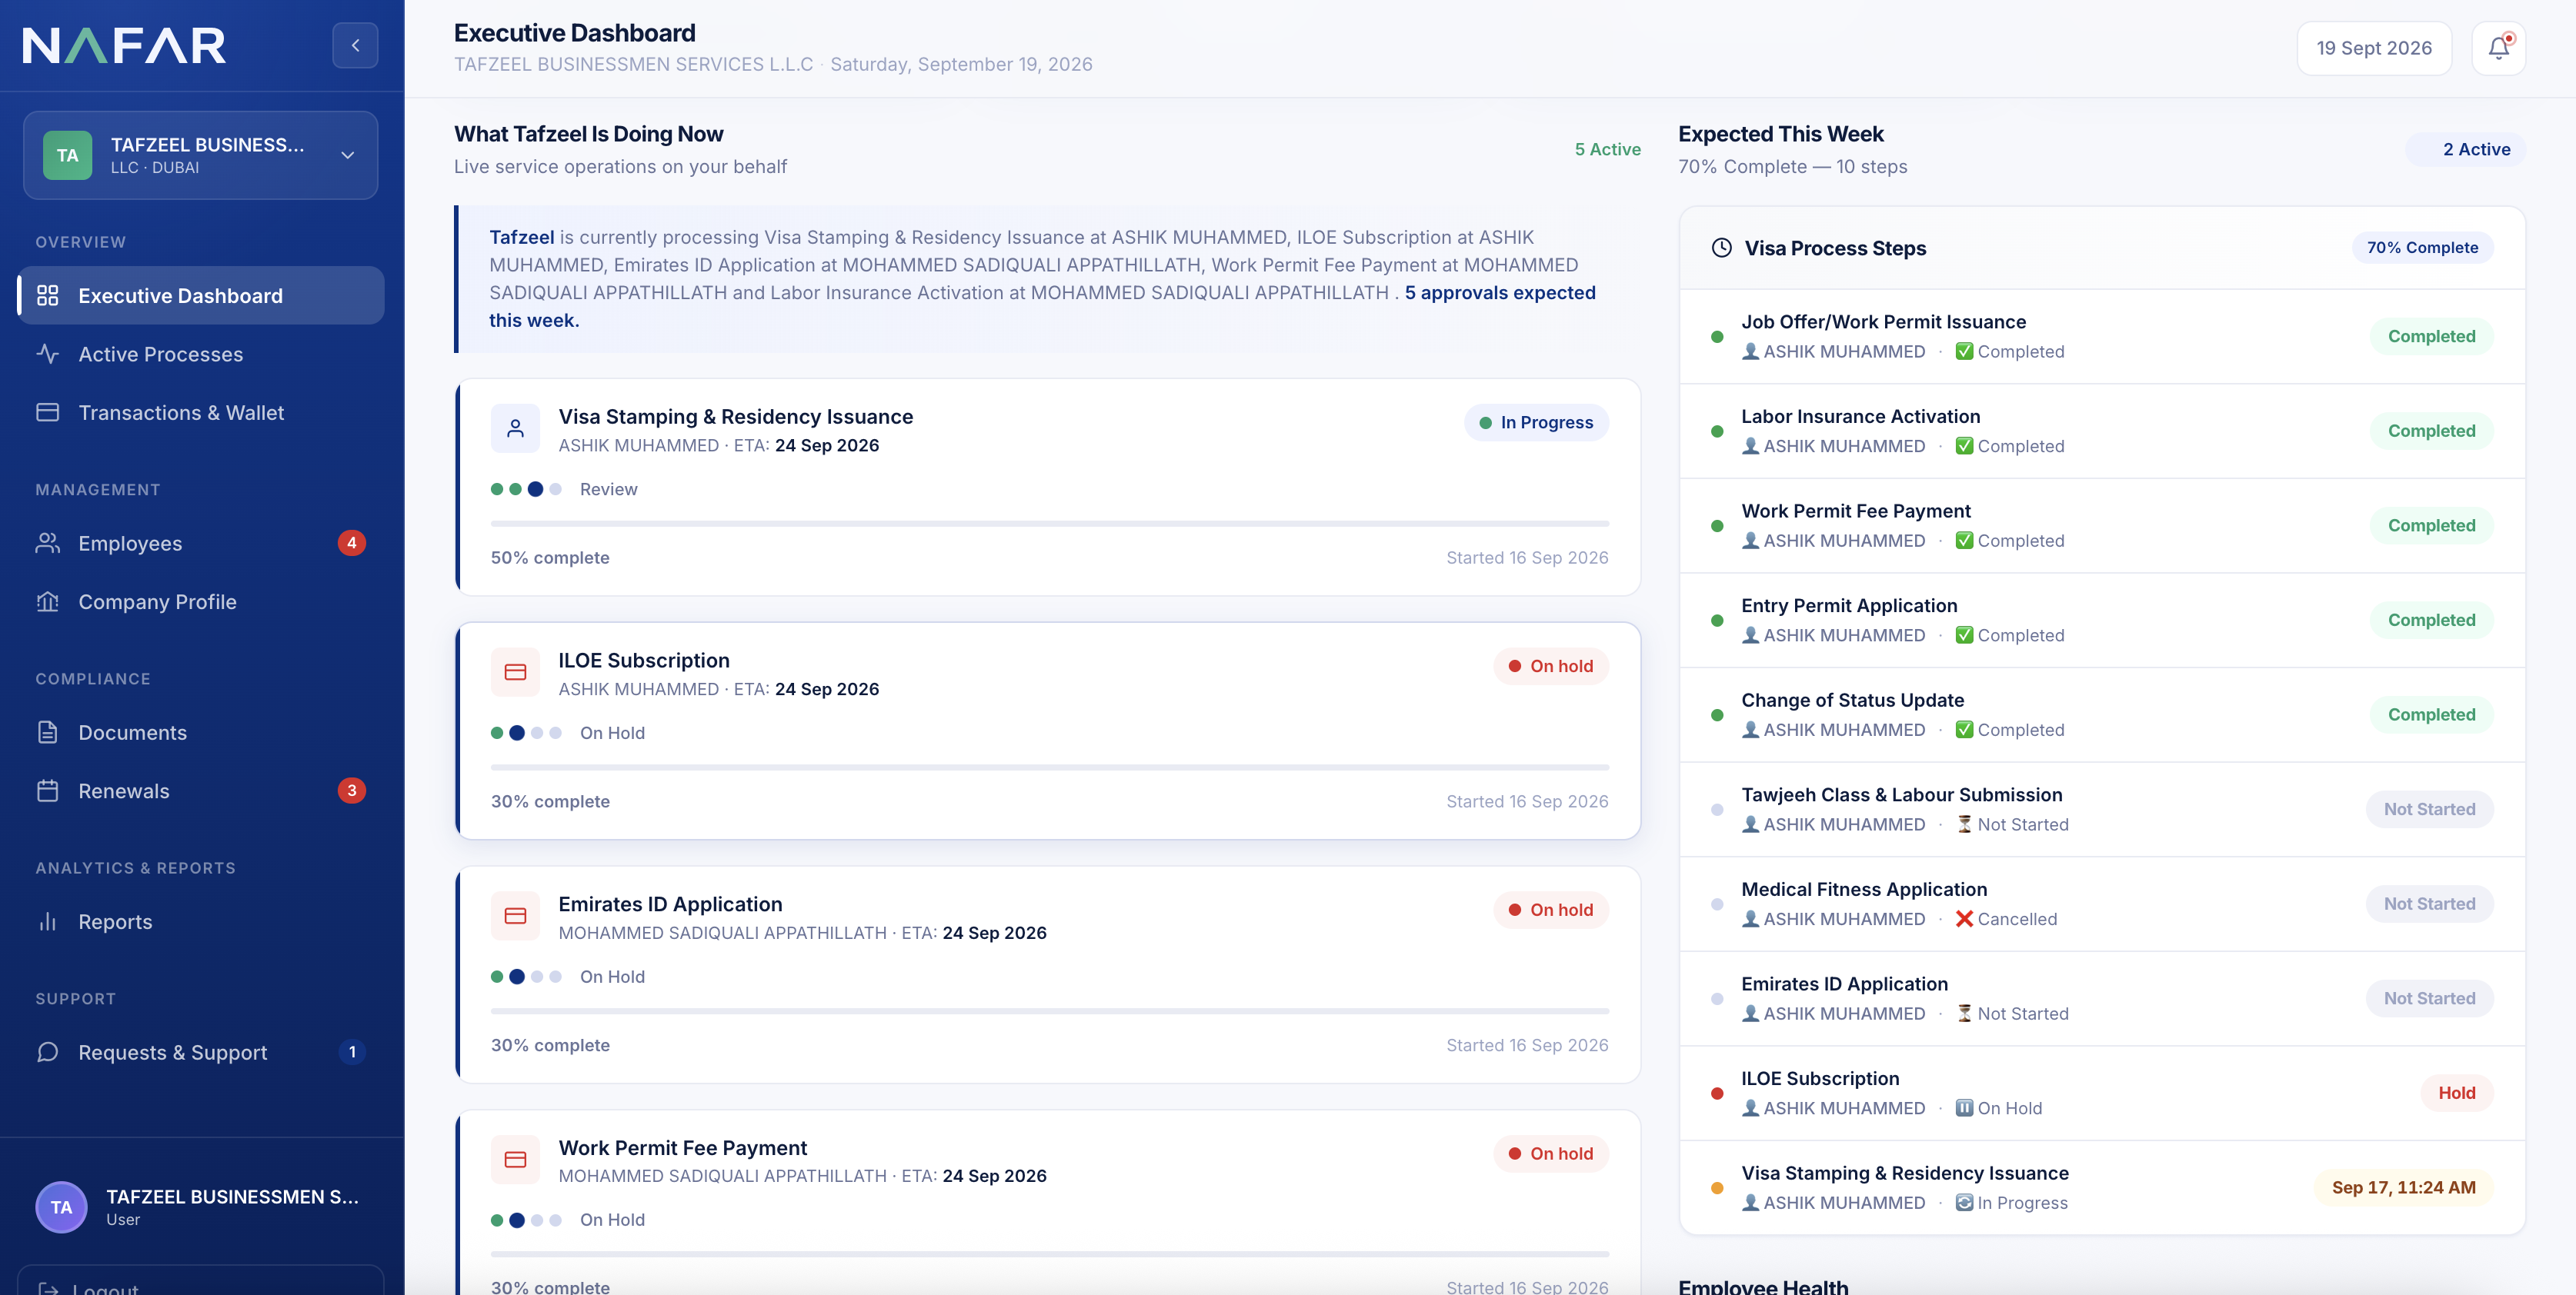Click the In Progress status badge
This screenshot has width=2576, height=1295.
coord(1536,423)
